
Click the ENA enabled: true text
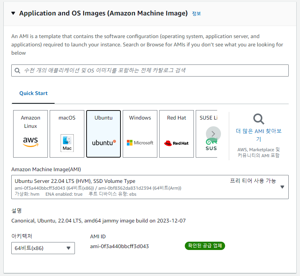[x=64, y=194]
